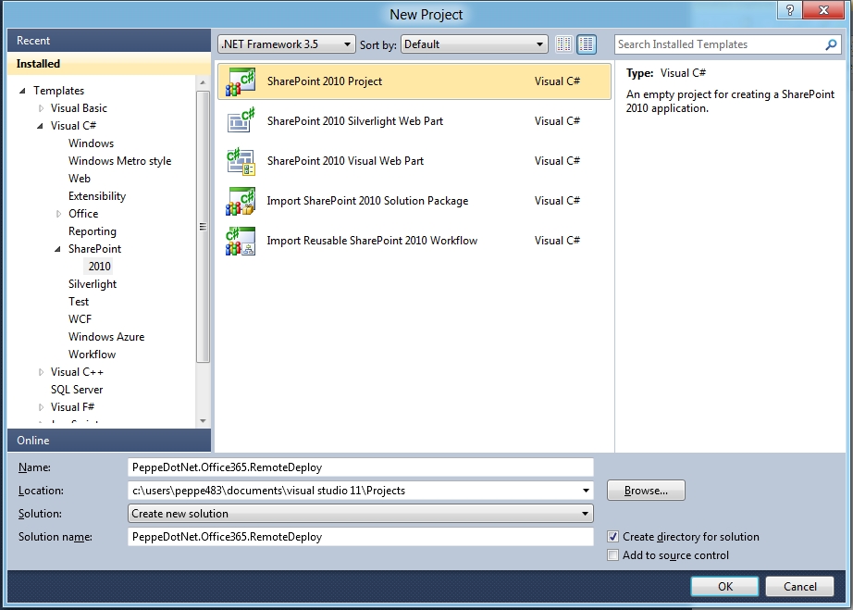Click the help question mark button
The height and width of the screenshot is (610, 853).
[790, 10]
